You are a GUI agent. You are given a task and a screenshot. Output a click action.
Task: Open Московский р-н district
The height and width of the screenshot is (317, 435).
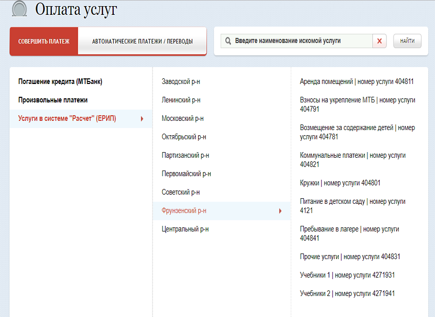pyautogui.click(x=182, y=118)
